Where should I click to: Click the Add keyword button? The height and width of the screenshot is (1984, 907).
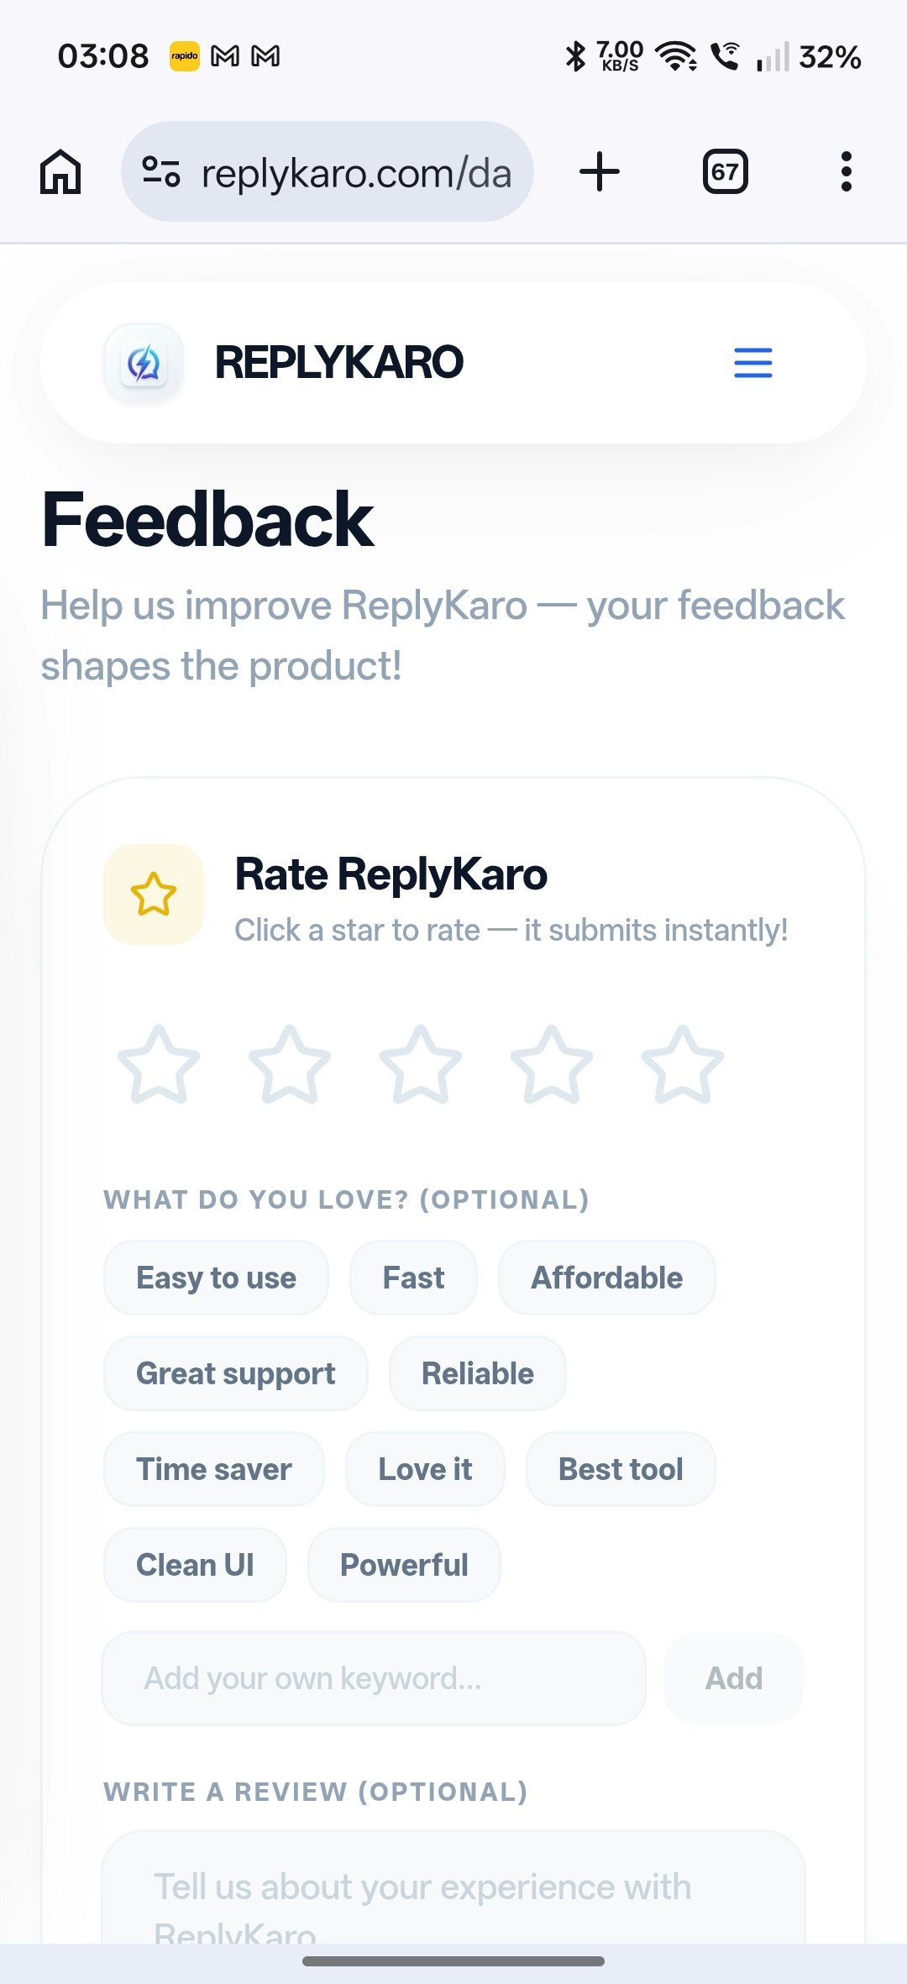point(732,1678)
